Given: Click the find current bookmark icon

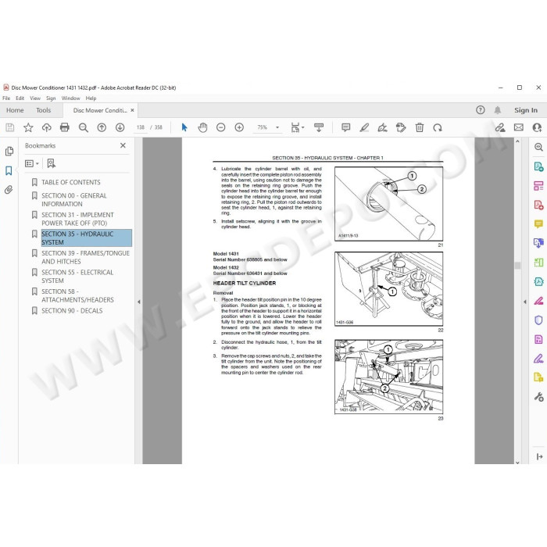Looking at the screenshot, I should (51, 163).
